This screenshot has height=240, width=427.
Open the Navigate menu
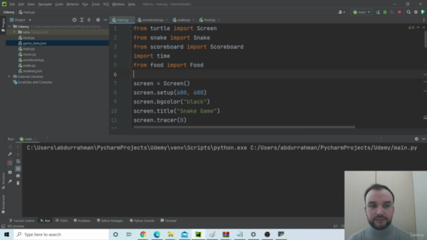(45, 4)
